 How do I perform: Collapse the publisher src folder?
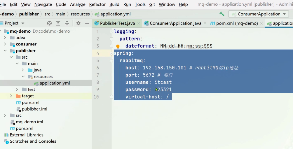11,57
